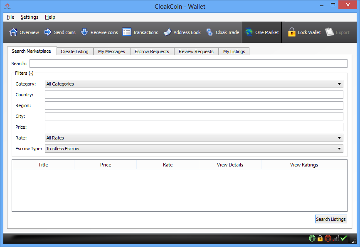
Task: Collapse the Filters (-) section
Action: pos(24,73)
